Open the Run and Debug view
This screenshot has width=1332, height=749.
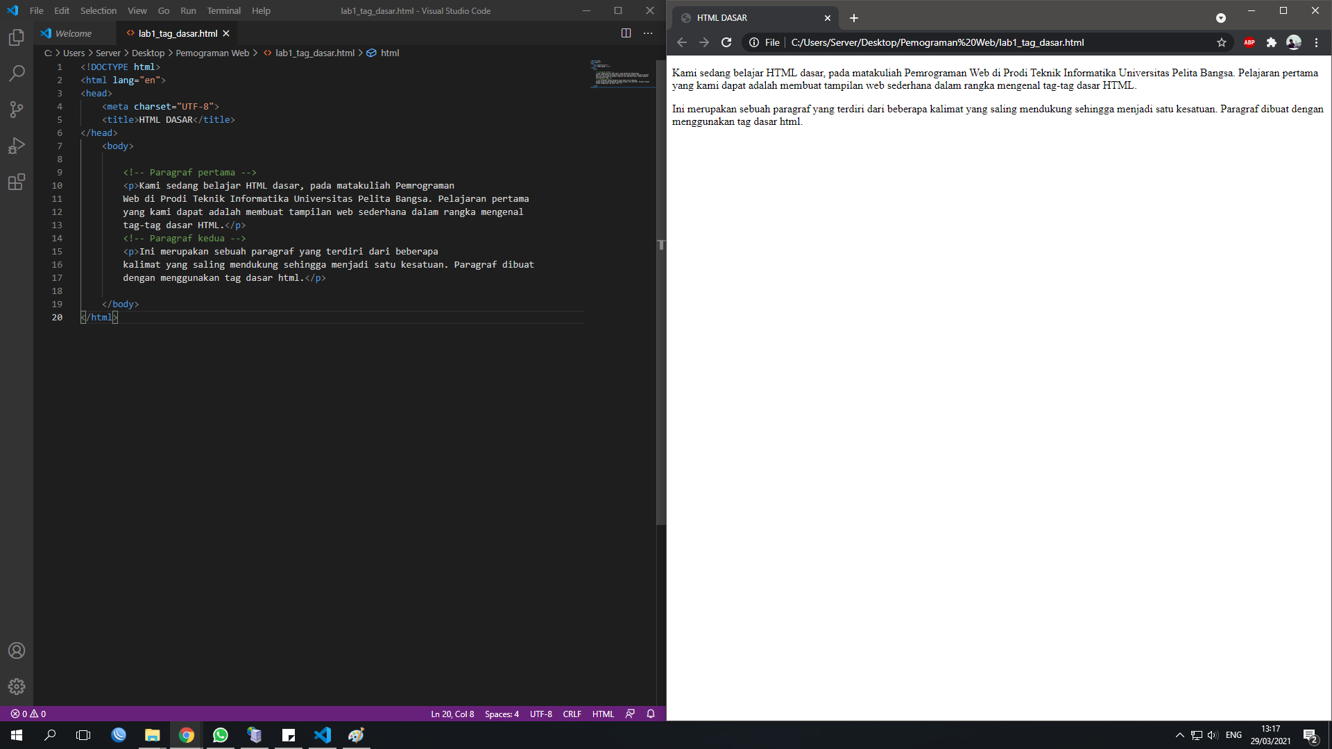tap(17, 146)
